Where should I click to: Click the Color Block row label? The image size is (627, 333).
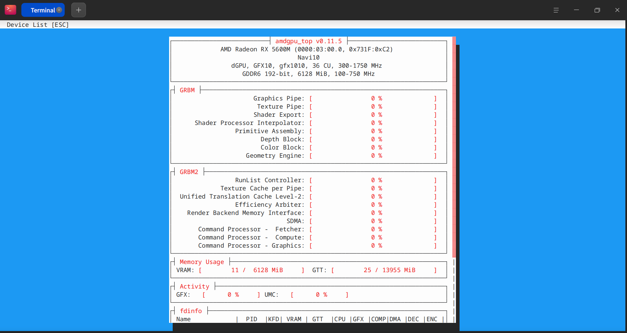point(283,147)
